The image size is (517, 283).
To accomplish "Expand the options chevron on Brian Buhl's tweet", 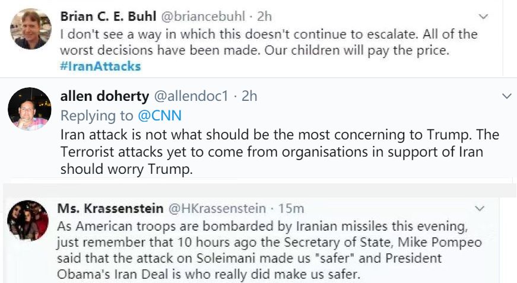I will point(484,17).
